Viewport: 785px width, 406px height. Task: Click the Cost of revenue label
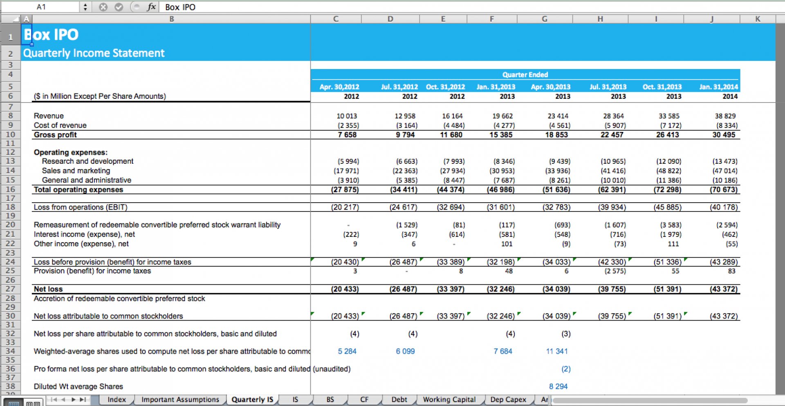(x=60, y=125)
